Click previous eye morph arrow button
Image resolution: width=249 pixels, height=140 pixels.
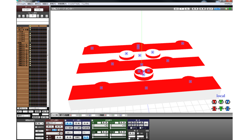coord(93,125)
